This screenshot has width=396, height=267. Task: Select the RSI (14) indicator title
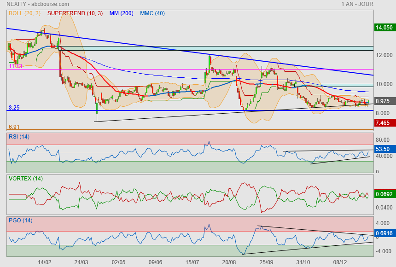[x=19, y=136]
